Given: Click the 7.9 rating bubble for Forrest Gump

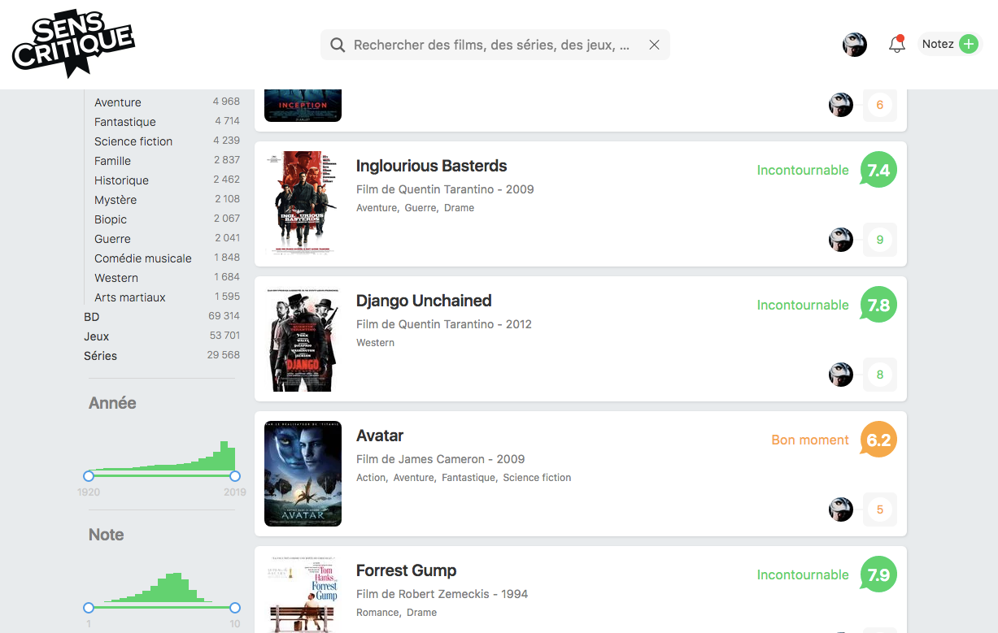Looking at the screenshot, I should click(878, 574).
